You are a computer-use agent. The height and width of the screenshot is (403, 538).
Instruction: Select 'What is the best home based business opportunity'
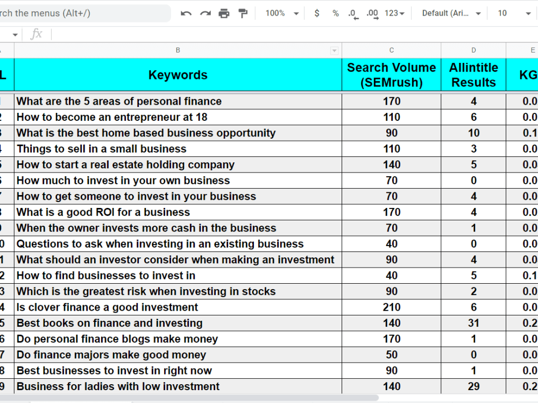pyautogui.click(x=178, y=133)
